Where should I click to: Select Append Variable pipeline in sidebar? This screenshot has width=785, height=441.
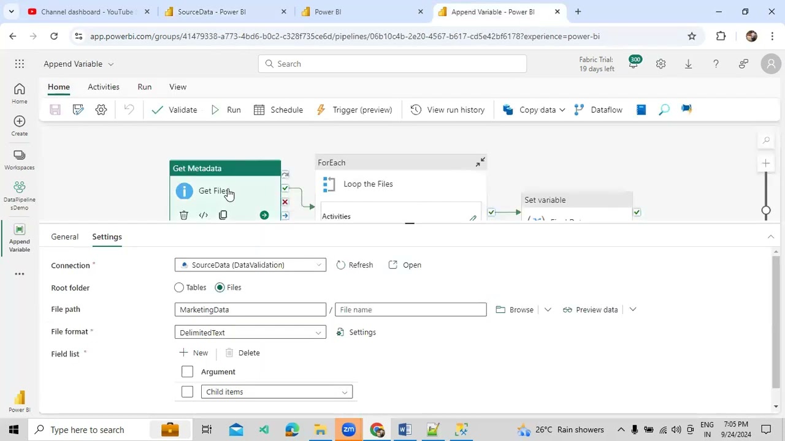[19, 238]
